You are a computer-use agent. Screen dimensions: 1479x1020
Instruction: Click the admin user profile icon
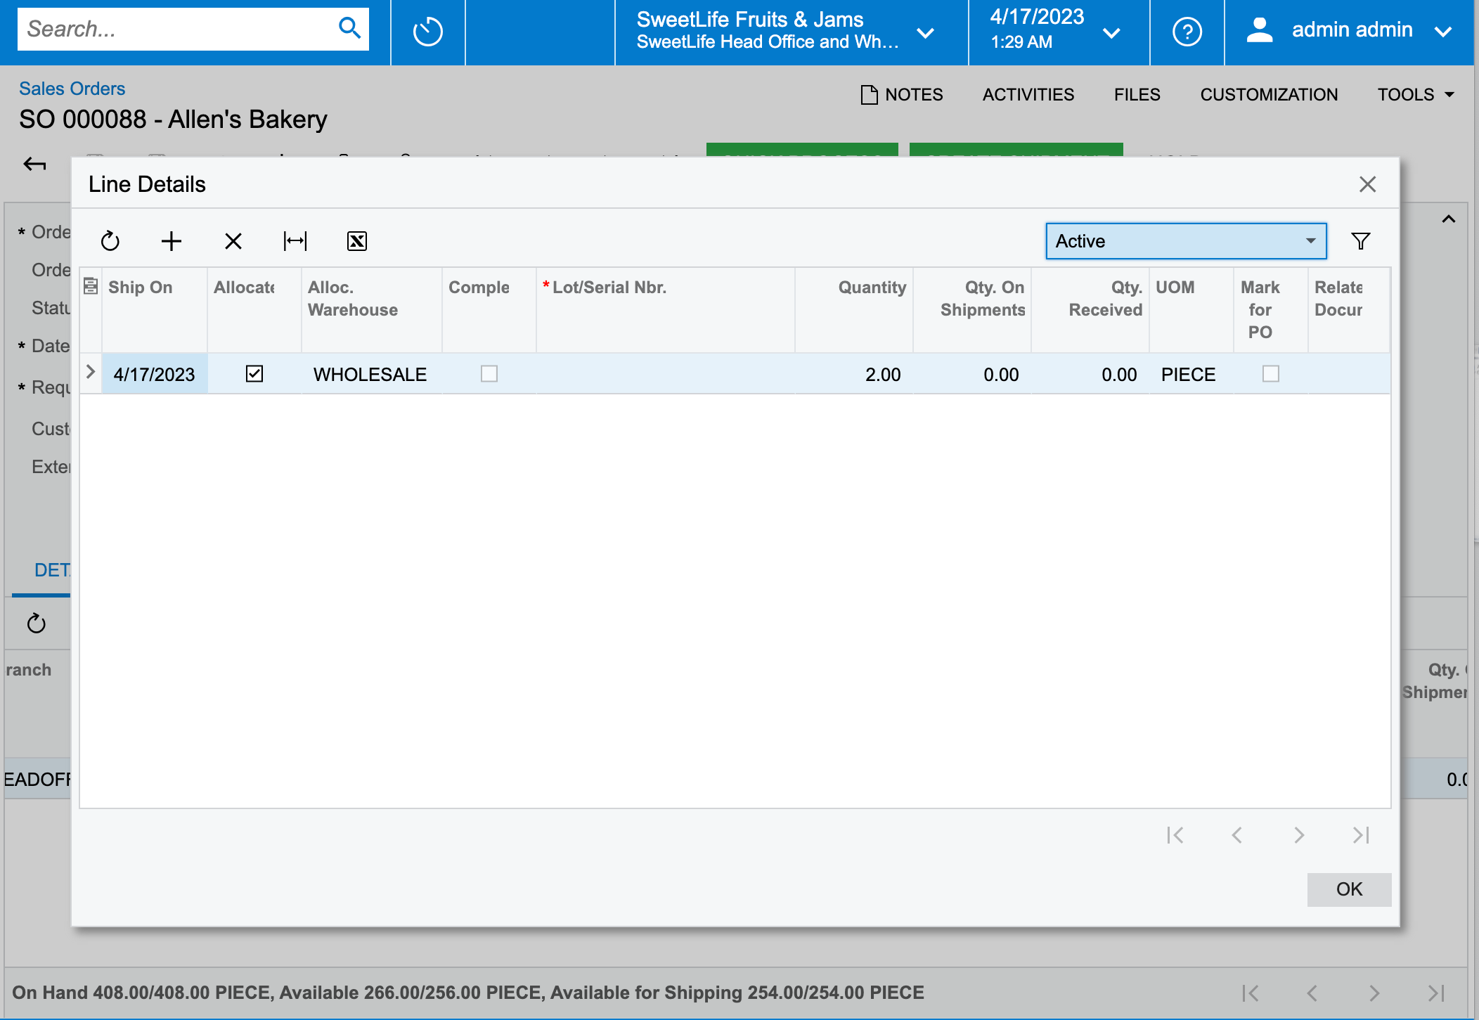1259,30
